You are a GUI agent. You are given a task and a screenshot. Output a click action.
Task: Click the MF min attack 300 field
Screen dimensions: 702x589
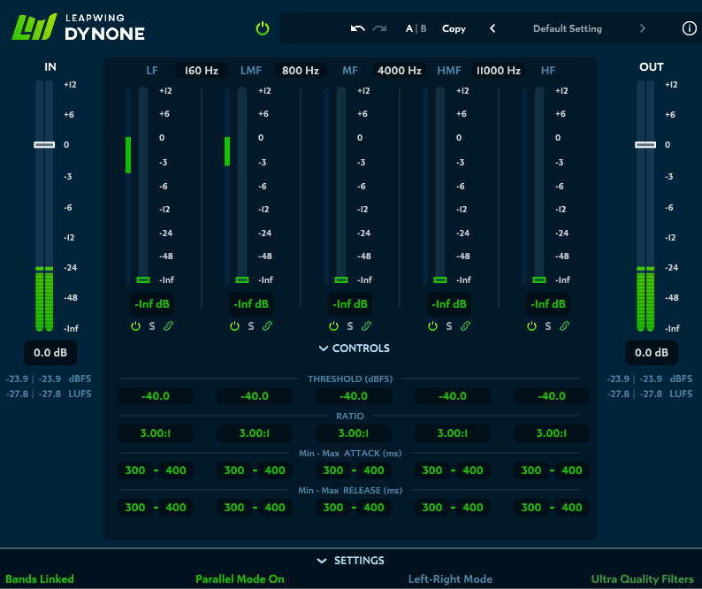(333, 470)
